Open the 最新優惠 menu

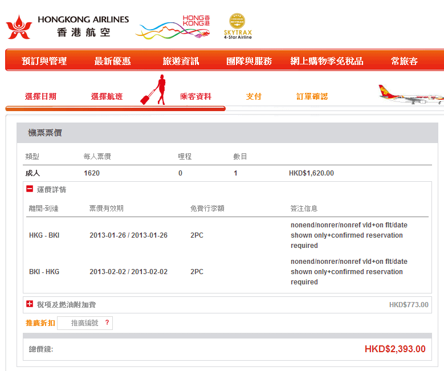click(x=112, y=61)
